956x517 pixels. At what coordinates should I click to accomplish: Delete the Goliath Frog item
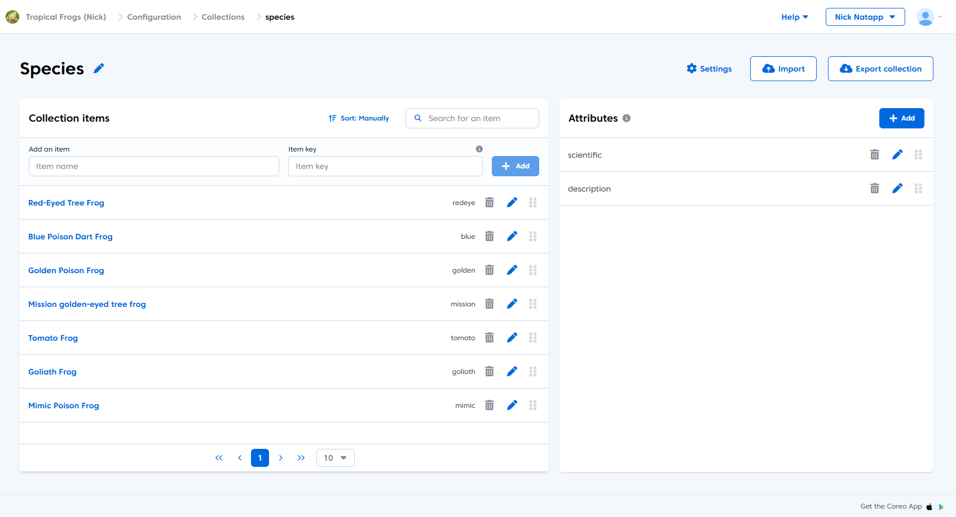(x=490, y=372)
